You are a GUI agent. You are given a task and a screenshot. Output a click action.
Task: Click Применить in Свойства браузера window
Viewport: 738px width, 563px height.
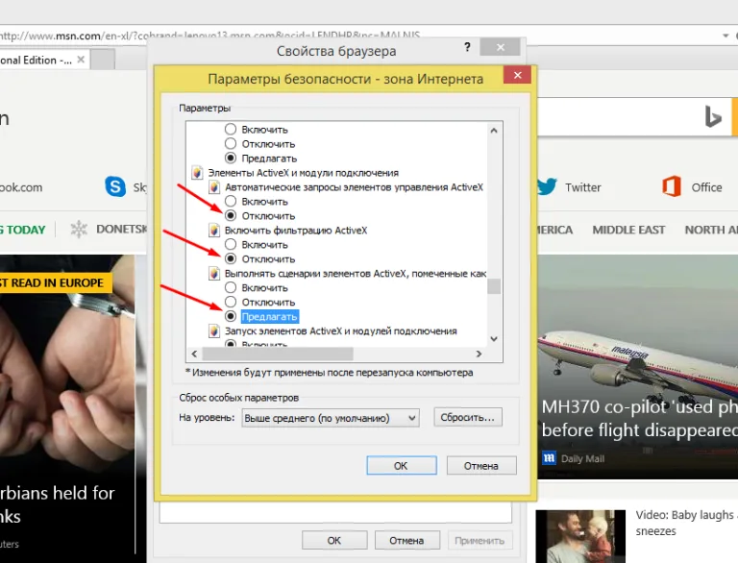[480, 540]
